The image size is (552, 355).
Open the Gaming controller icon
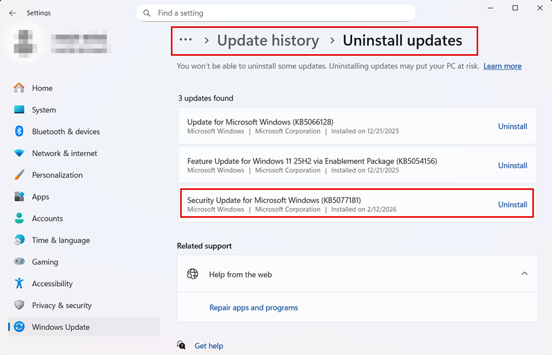coord(19,262)
